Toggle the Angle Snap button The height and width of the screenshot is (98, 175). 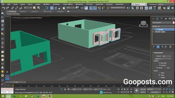[x=95, y=8]
